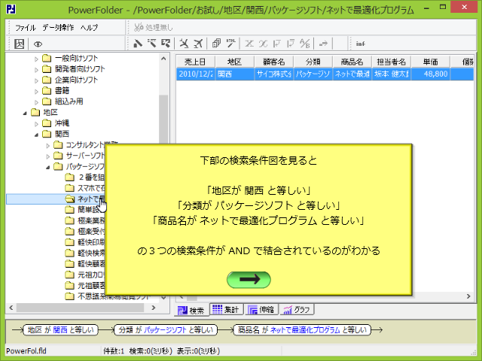This screenshot has width=482, height=361.
Task: Click the first crossed-arrows icon after the pencil tools
Action: click(x=184, y=44)
